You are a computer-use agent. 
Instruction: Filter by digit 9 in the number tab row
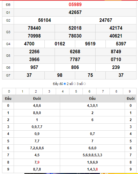(x=130, y=91)
